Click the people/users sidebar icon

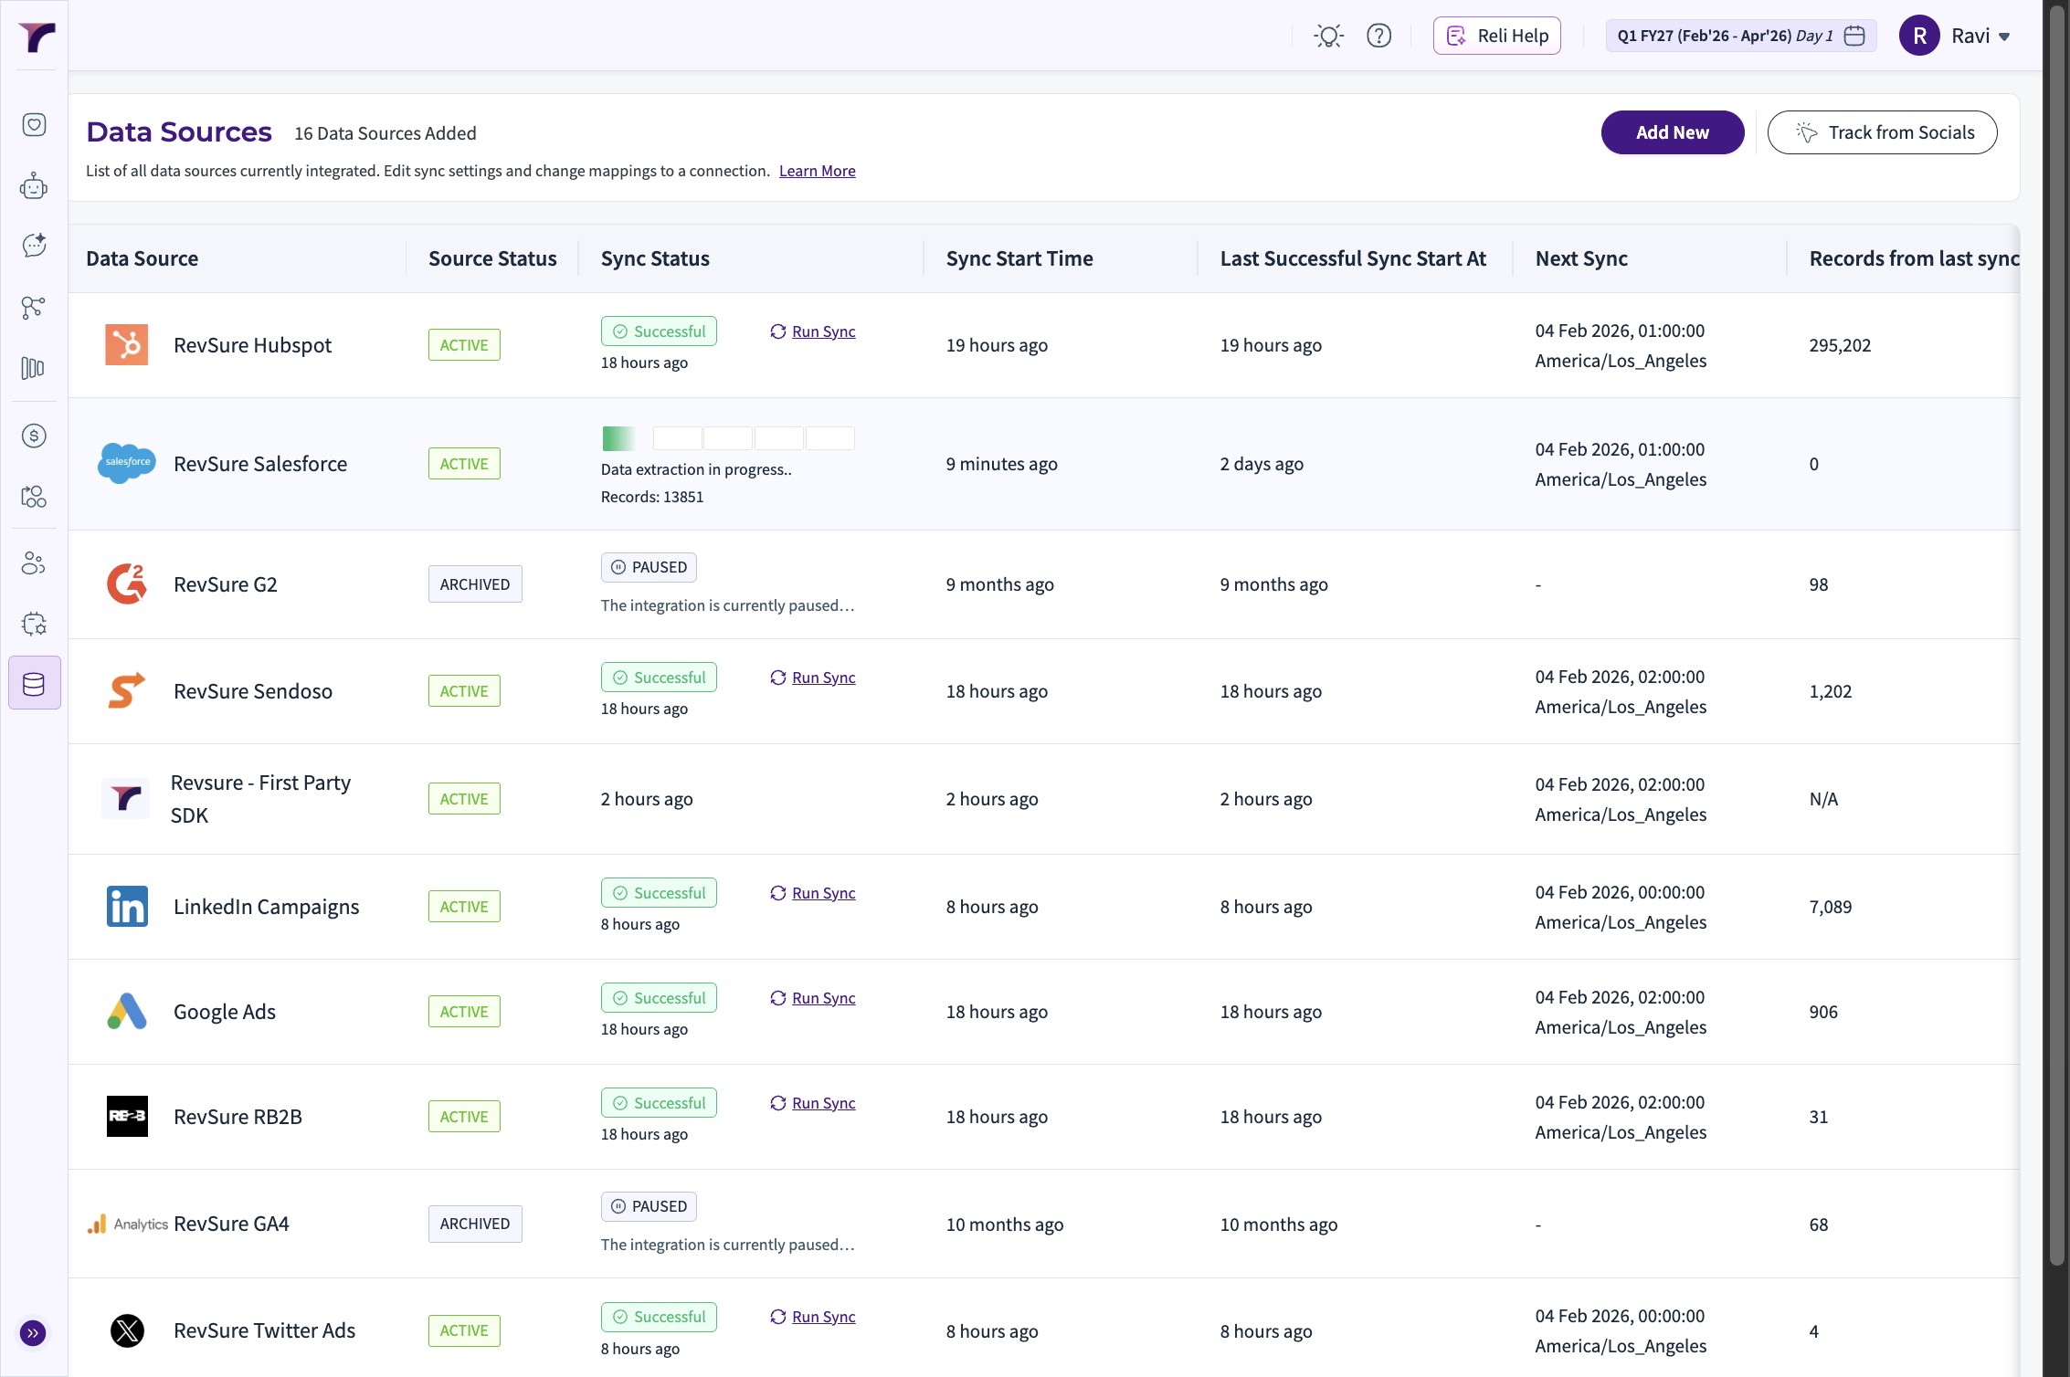34,563
